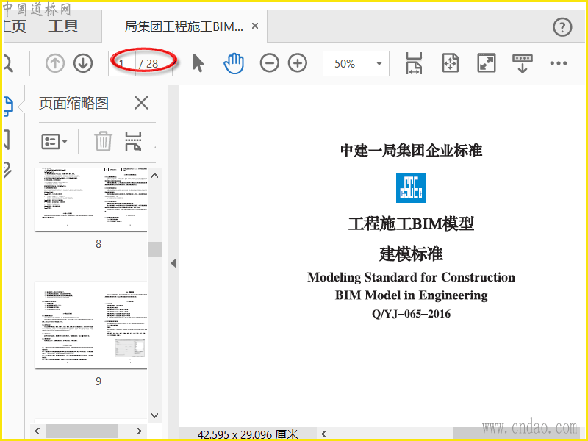Click the text 建模标准
The width and height of the screenshot is (588, 441).
click(x=411, y=254)
